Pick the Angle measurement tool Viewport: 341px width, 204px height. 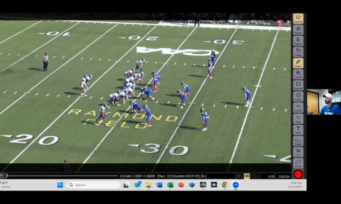click(298, 141)
